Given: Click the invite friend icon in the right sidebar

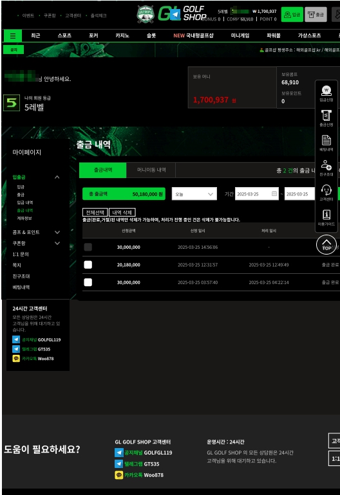Looking at the screenshot, I should (326, 168).
